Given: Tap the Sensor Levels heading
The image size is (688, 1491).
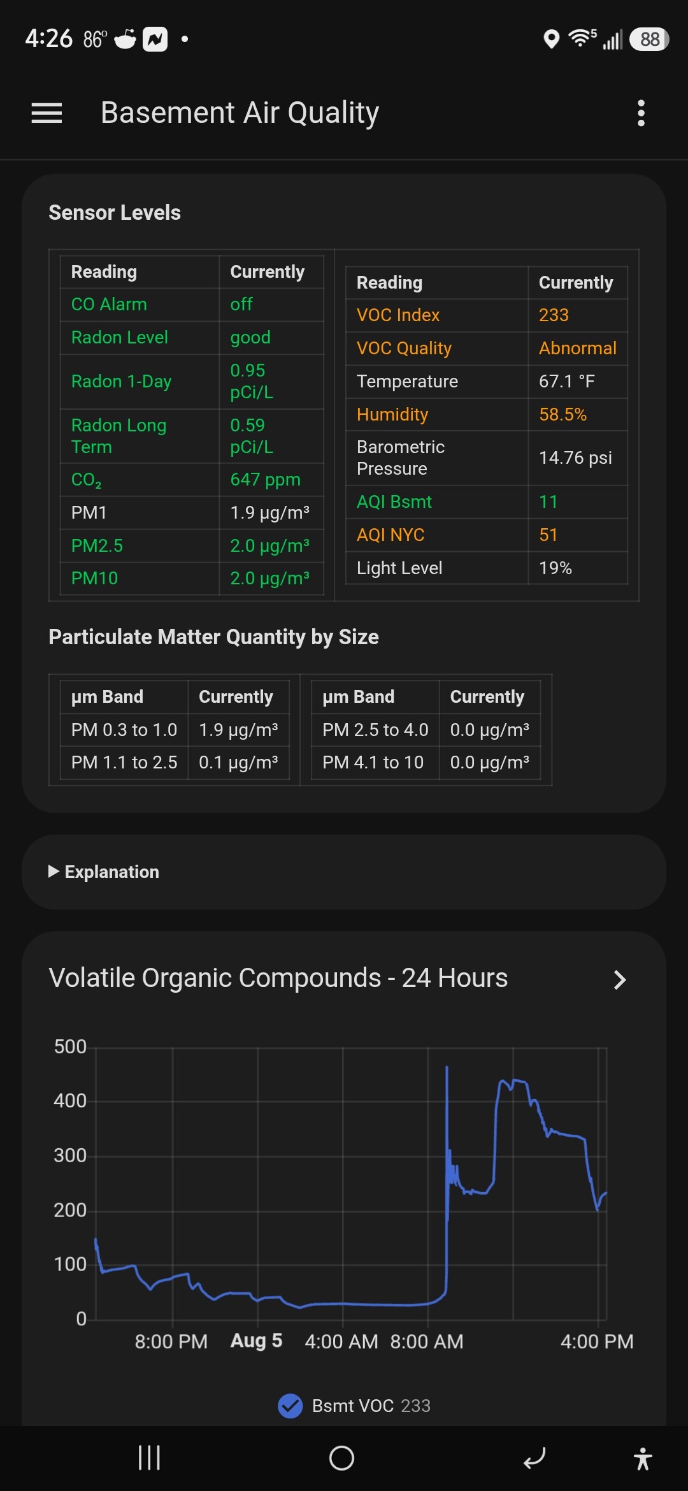Looking at the screenshot, I should (x=115, y=213).
